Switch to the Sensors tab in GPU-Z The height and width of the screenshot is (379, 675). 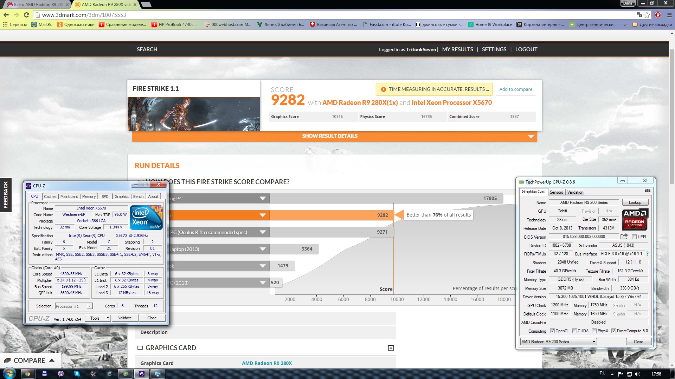(556, 192)
